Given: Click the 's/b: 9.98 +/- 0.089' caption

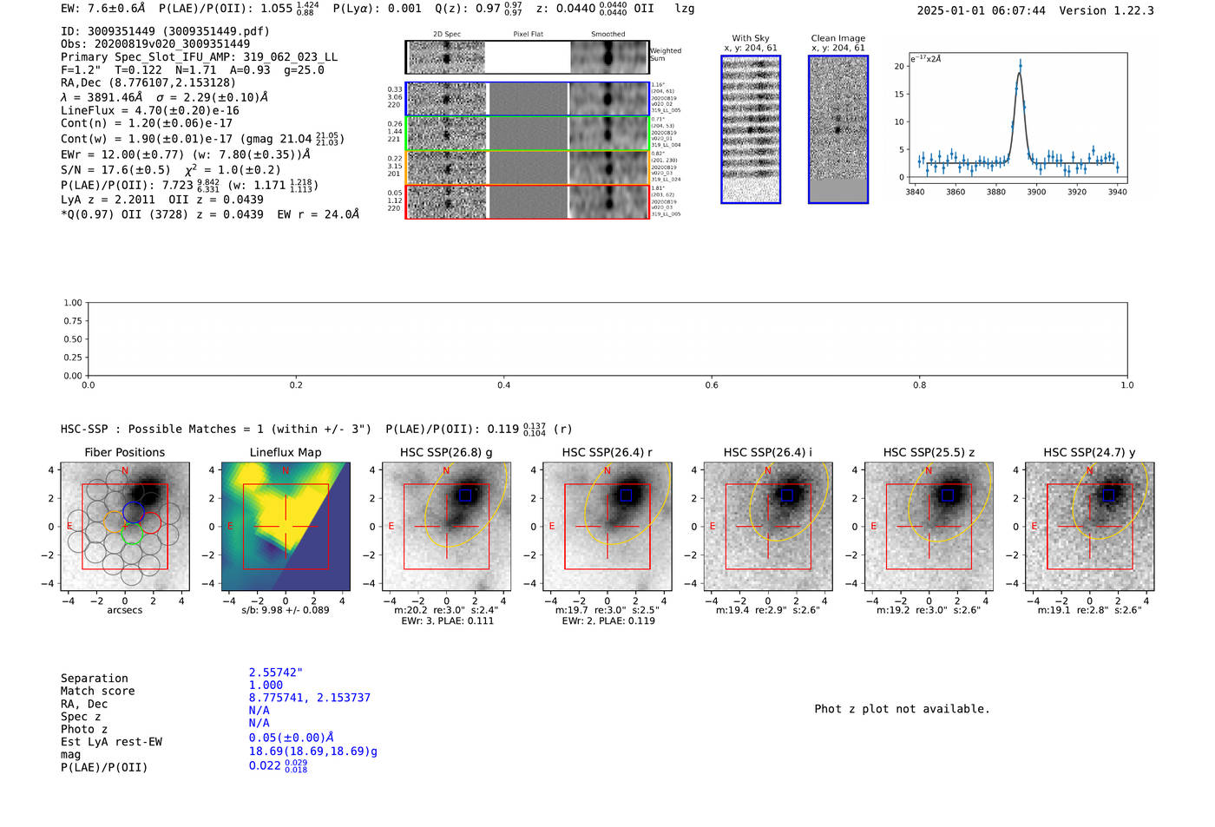Looking at the screenshot, I should (286, 610).
